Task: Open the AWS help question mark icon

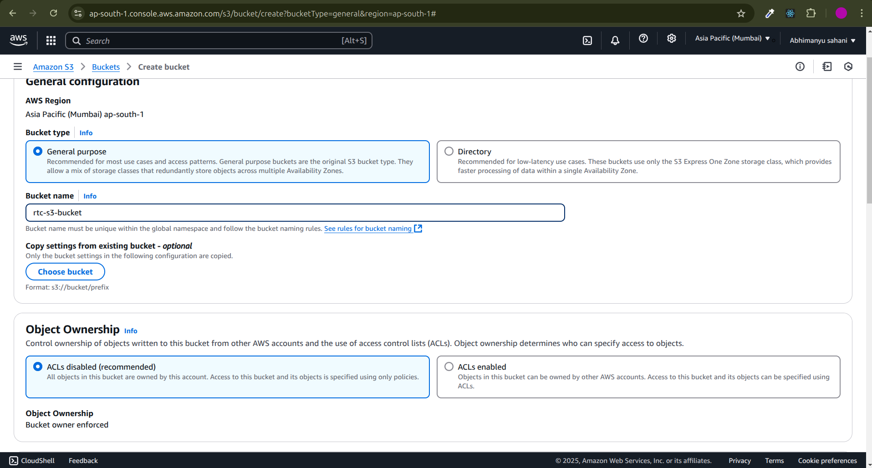Action: 643,39
